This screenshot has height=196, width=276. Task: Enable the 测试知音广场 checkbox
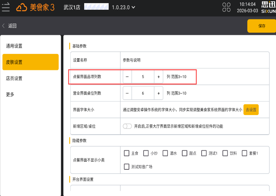pyautogui.click(x=127, y=167)
